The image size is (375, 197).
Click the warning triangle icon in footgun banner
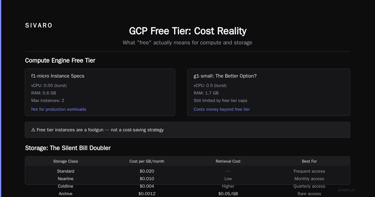(33, 130)
